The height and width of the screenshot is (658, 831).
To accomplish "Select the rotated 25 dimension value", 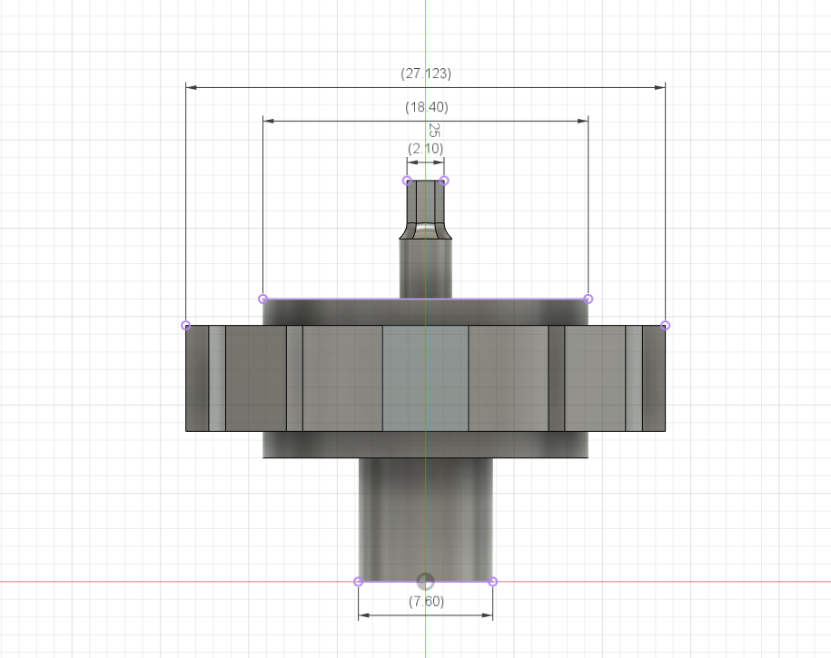I will (433, 130).
